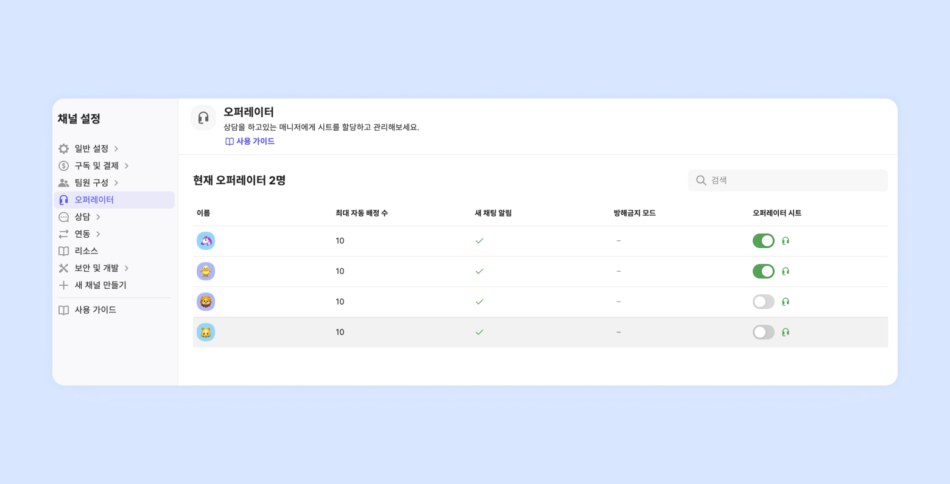Click the gear icon for 일반 설정
This screenshot has height=484, width=950.
pos(64,149)
